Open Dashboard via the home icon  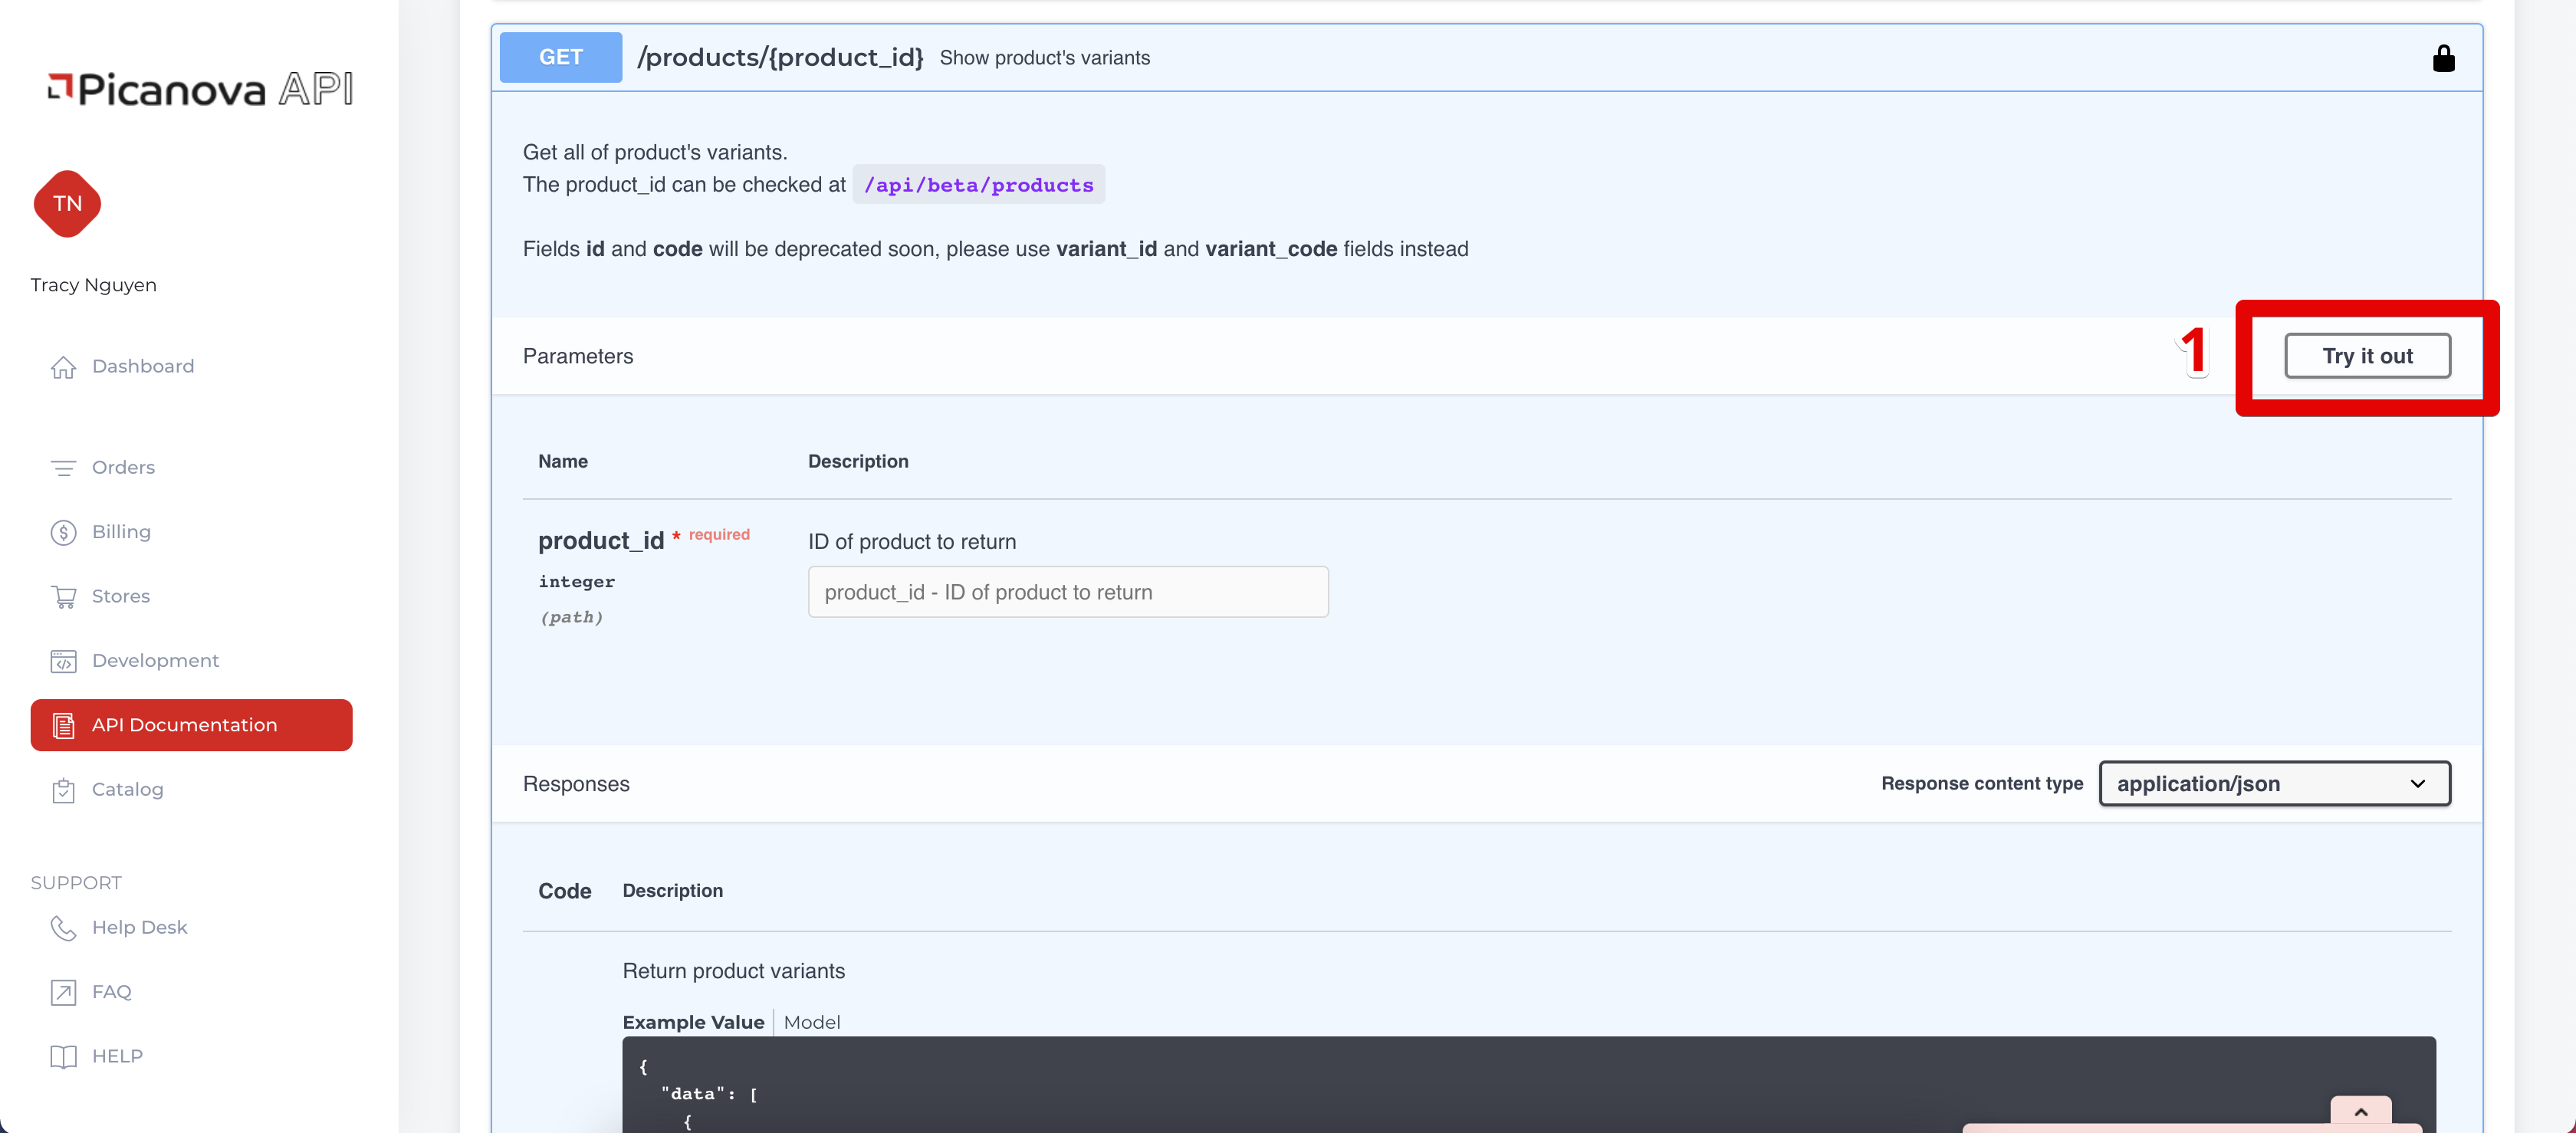click(x=63, y=367)
